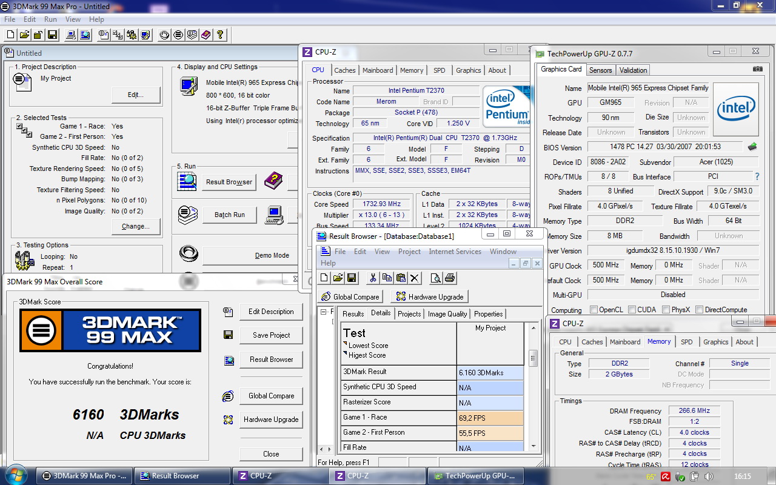Click New project icon in 3DMark toolbar
This screenshot has width=776, height=485.
click(11, 35)
